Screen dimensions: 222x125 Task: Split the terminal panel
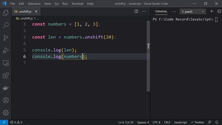(219, 11)
